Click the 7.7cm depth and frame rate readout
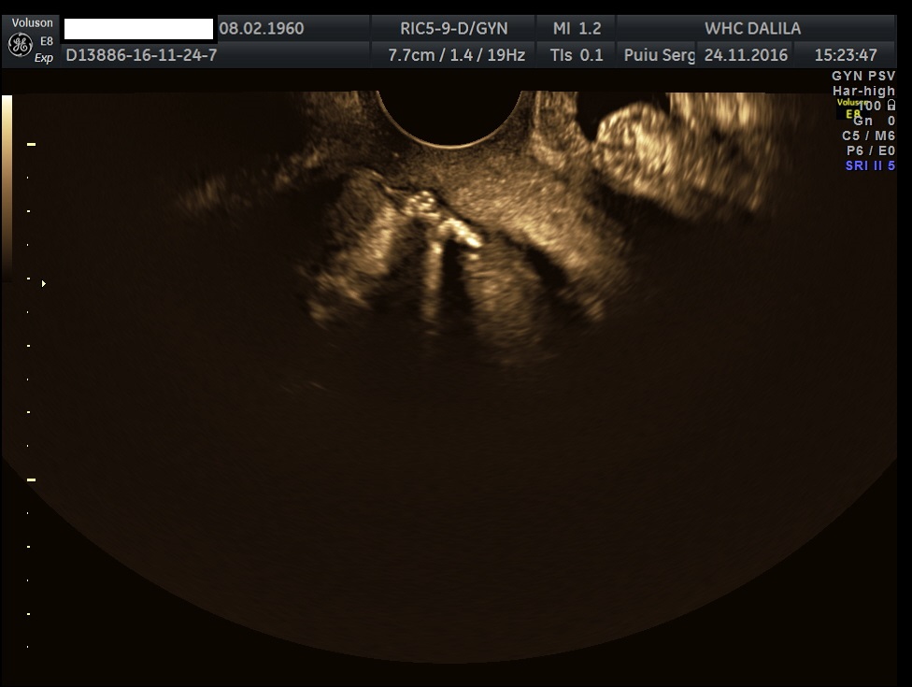The width and height of the screenshot is (912, 687). point(456,55)
